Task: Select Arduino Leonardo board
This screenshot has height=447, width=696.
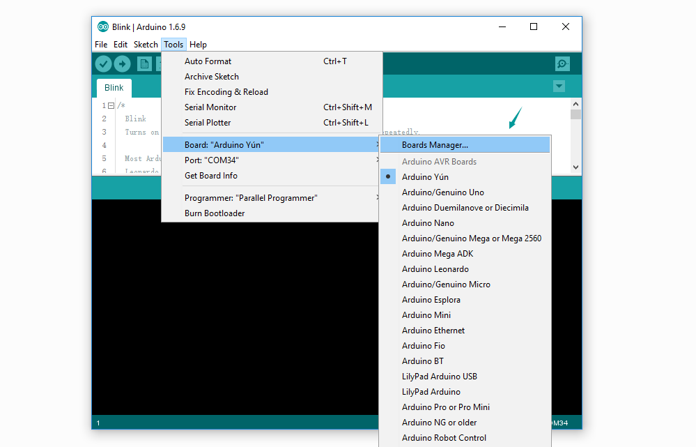Action: (x=465, y=269)
